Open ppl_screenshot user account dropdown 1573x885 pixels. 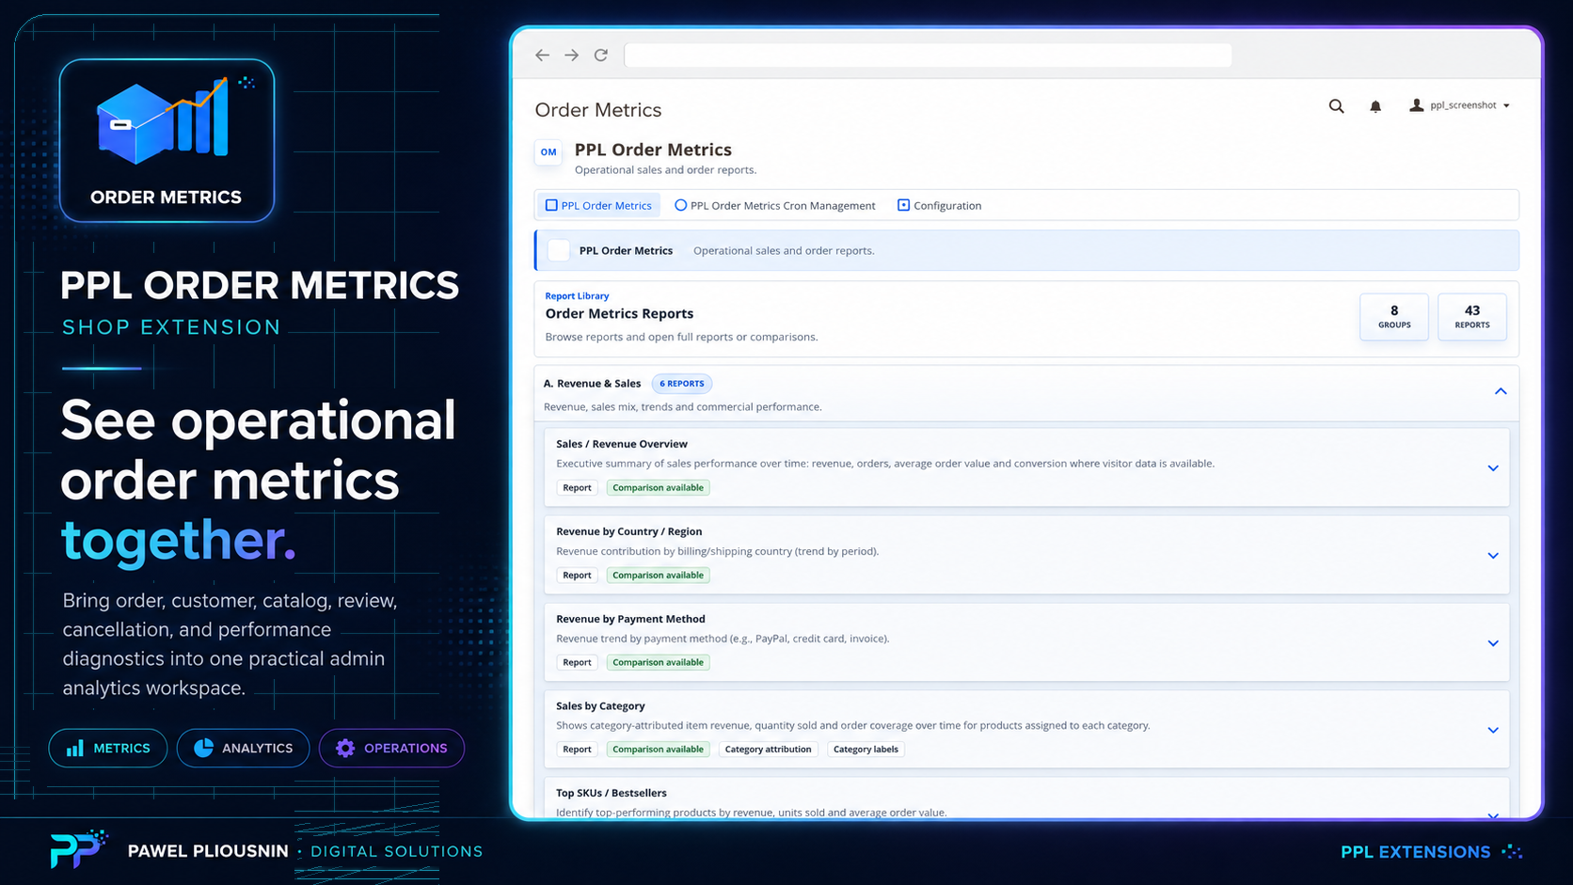click(x=1459, y=105)
